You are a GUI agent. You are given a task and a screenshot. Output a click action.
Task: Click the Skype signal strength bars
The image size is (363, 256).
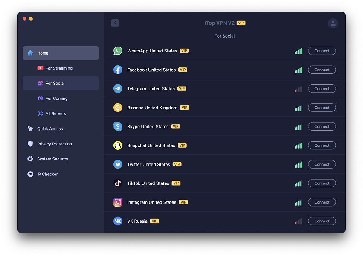click(x=299, y=127)
